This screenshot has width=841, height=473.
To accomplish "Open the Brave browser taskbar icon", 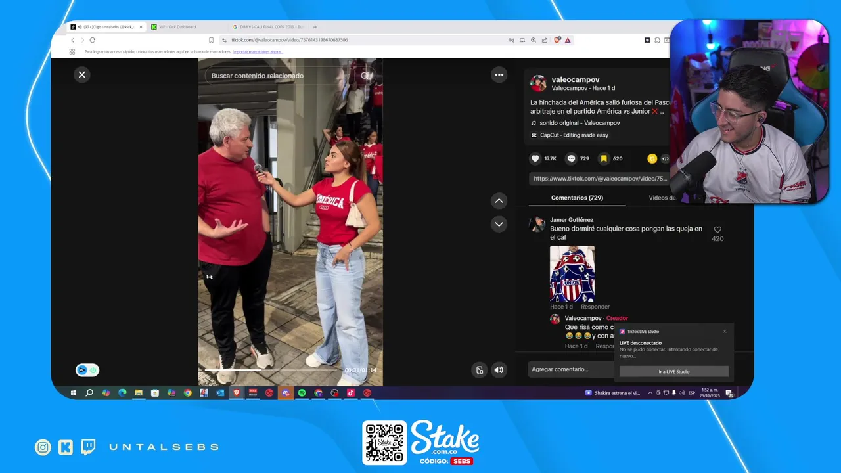I will tap(237, 393).
